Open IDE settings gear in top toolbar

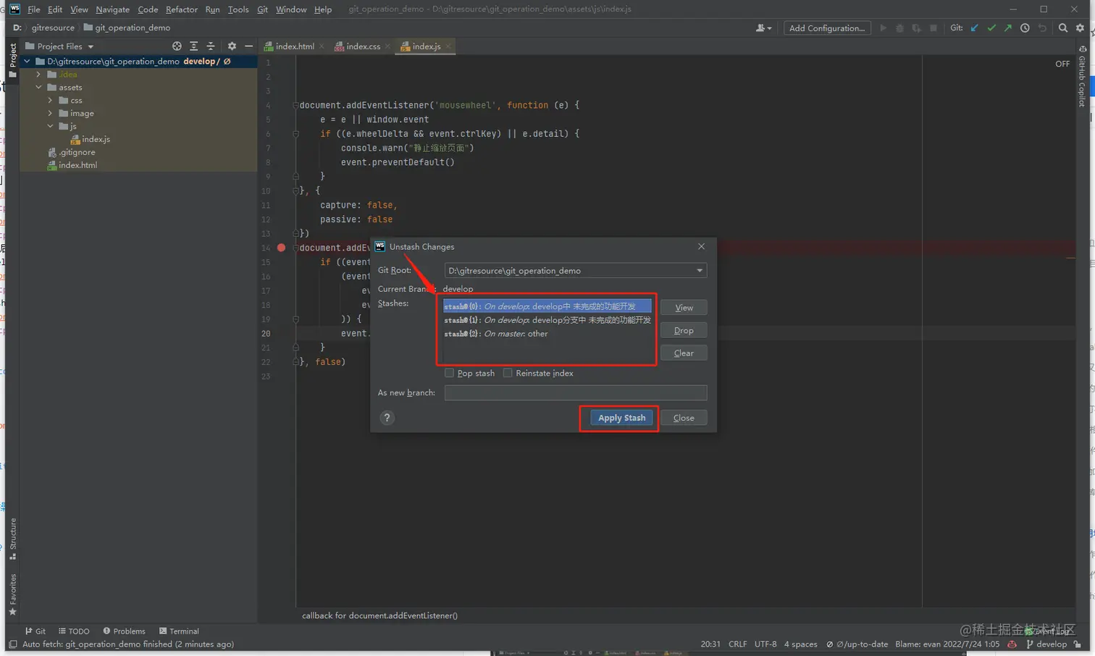[x=1079, y=28]
